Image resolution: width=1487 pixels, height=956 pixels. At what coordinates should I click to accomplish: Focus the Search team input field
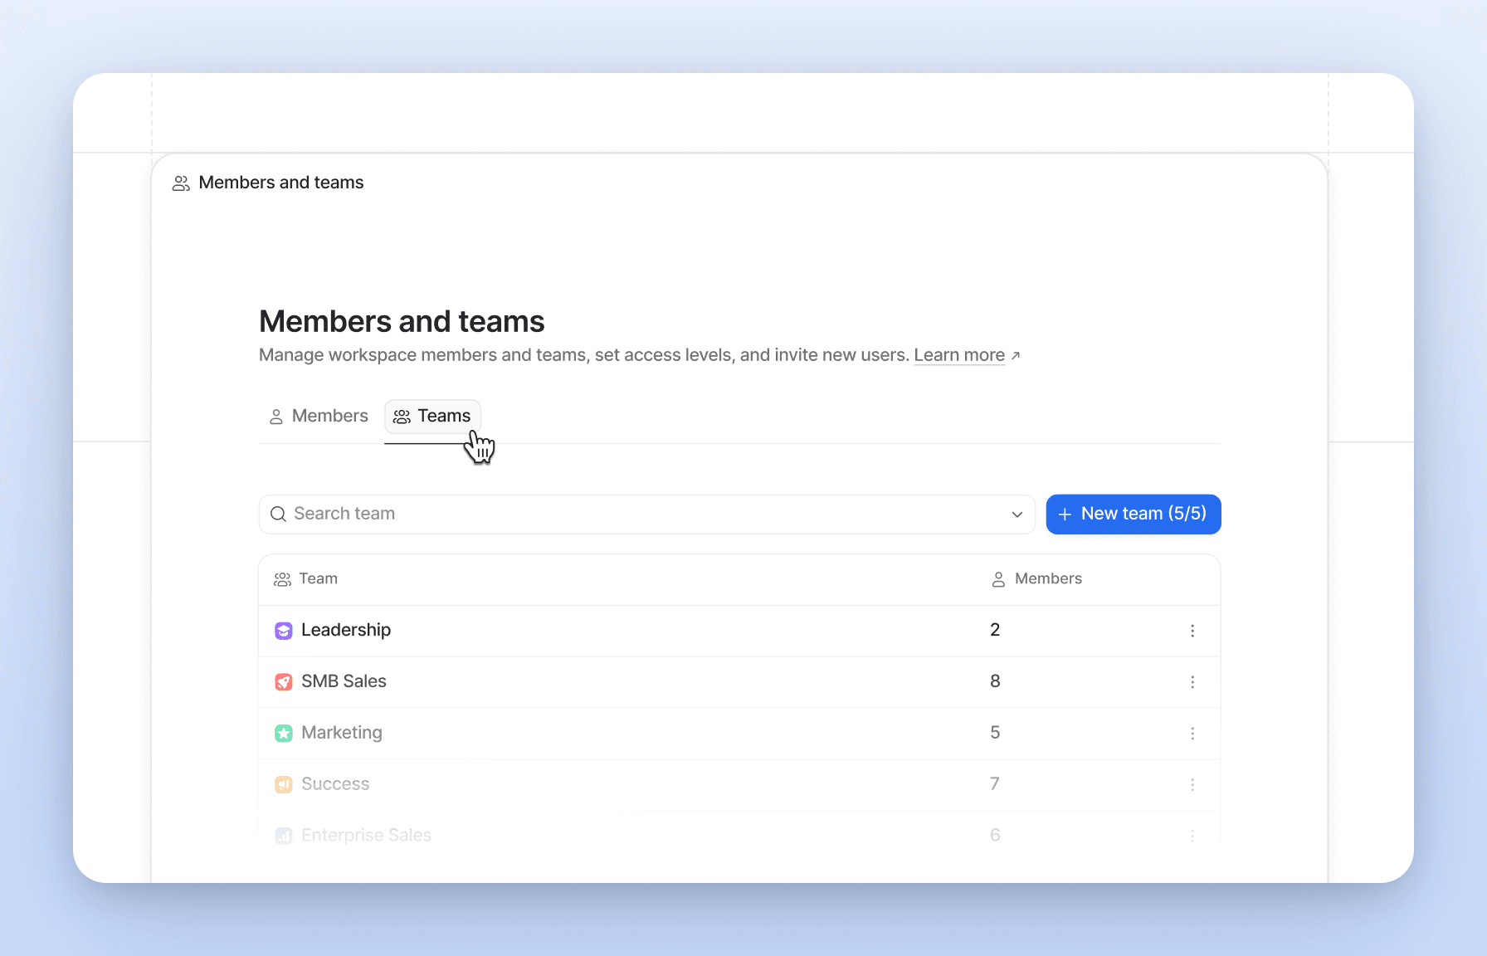(647, 515)
